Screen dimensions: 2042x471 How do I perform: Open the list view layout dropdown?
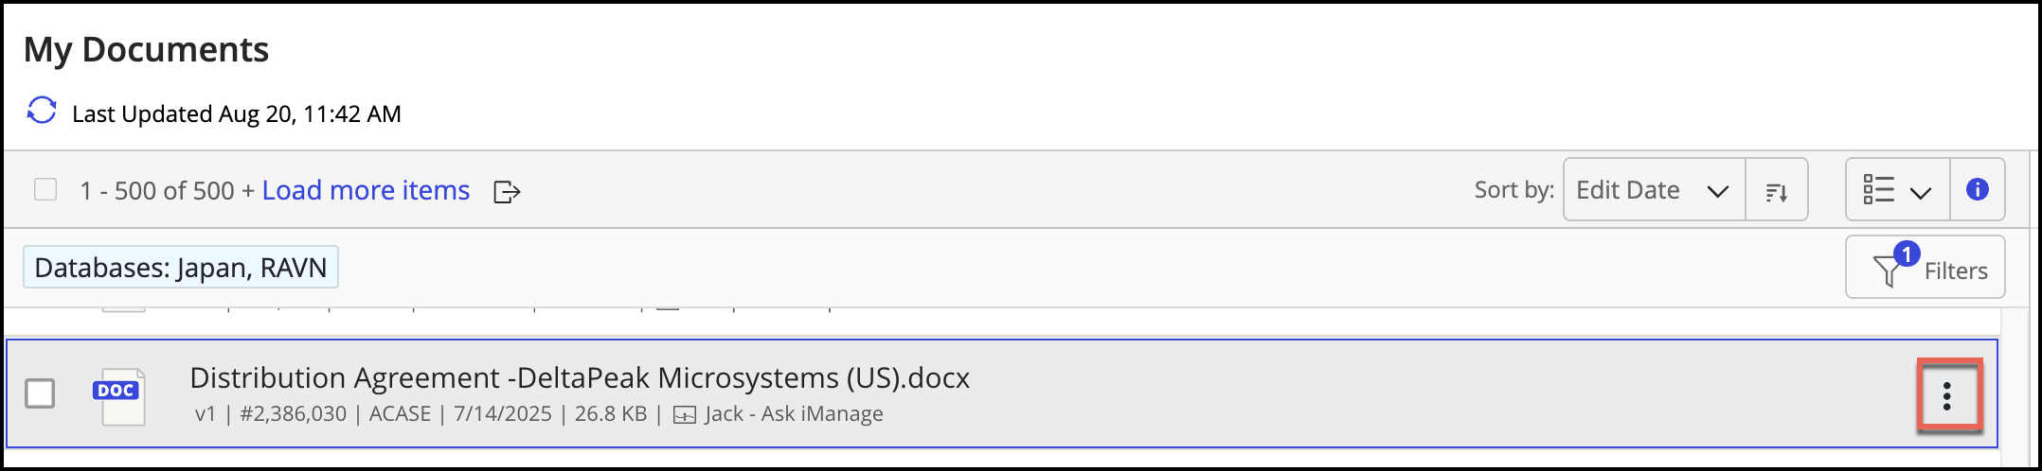pyautogui.click(x=1896, y=190)
